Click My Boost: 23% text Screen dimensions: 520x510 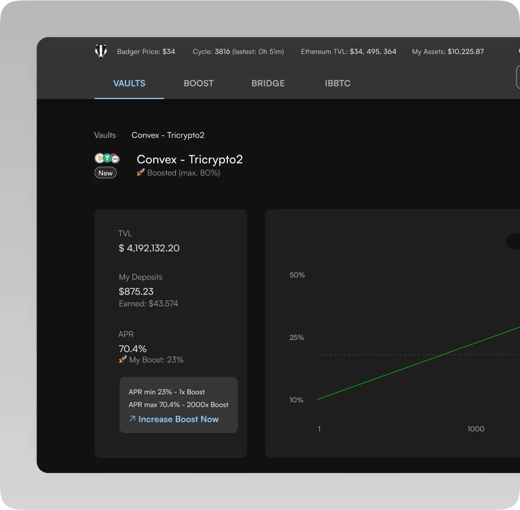pyautogui.click(x=156, y=359)
